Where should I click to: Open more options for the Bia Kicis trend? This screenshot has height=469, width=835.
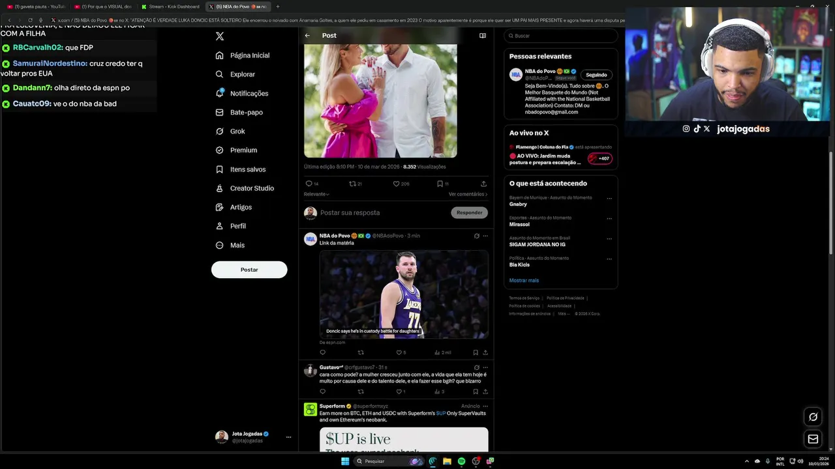609,259
